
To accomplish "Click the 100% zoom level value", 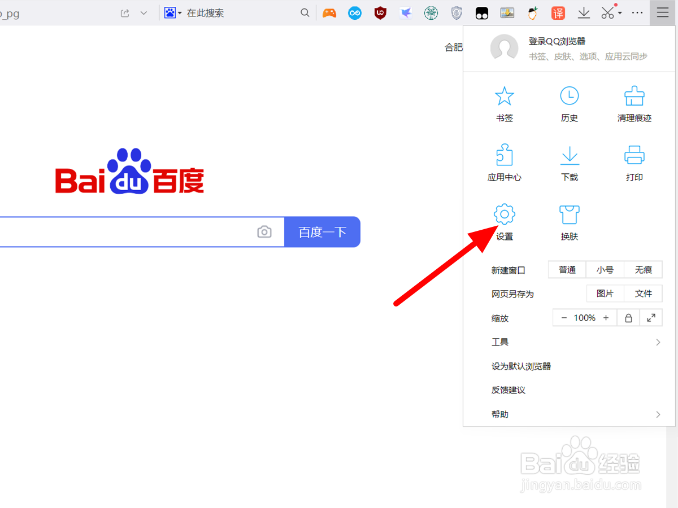I will (585, 318).
